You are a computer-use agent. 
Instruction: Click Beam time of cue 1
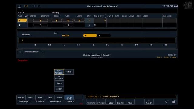(x=79, y=21)
